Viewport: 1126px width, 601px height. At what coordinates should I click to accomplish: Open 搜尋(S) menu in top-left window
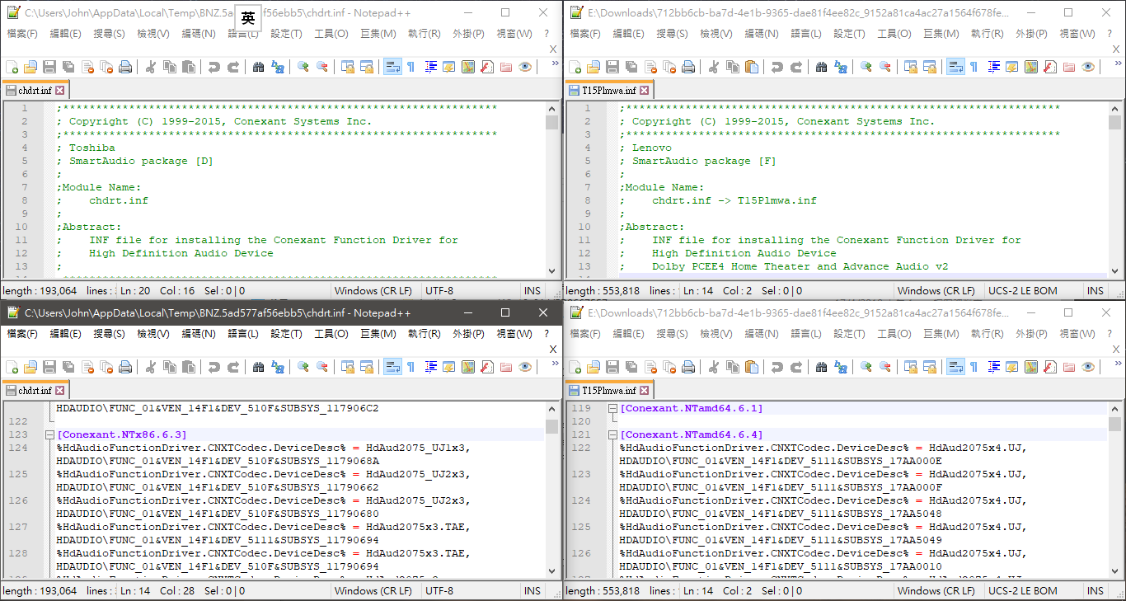[109, 34]
